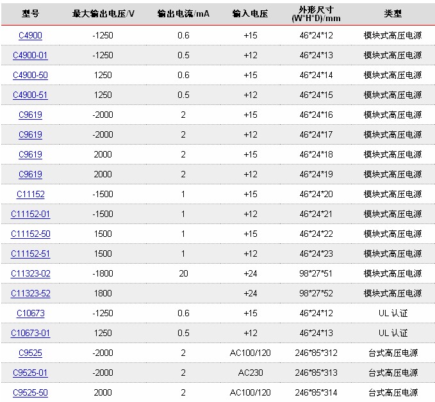
Task: Select the 20 mA output current cell
Action: point(183,273)
